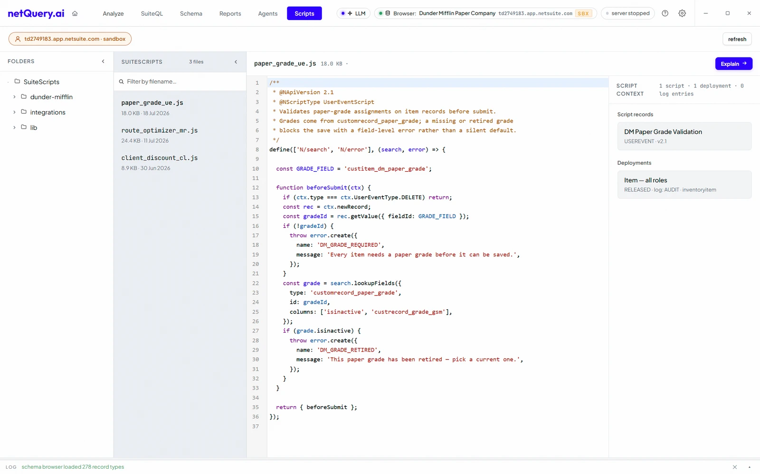Select the SuiteScripts root folder

pyautogui.click(x=41, y=82)
